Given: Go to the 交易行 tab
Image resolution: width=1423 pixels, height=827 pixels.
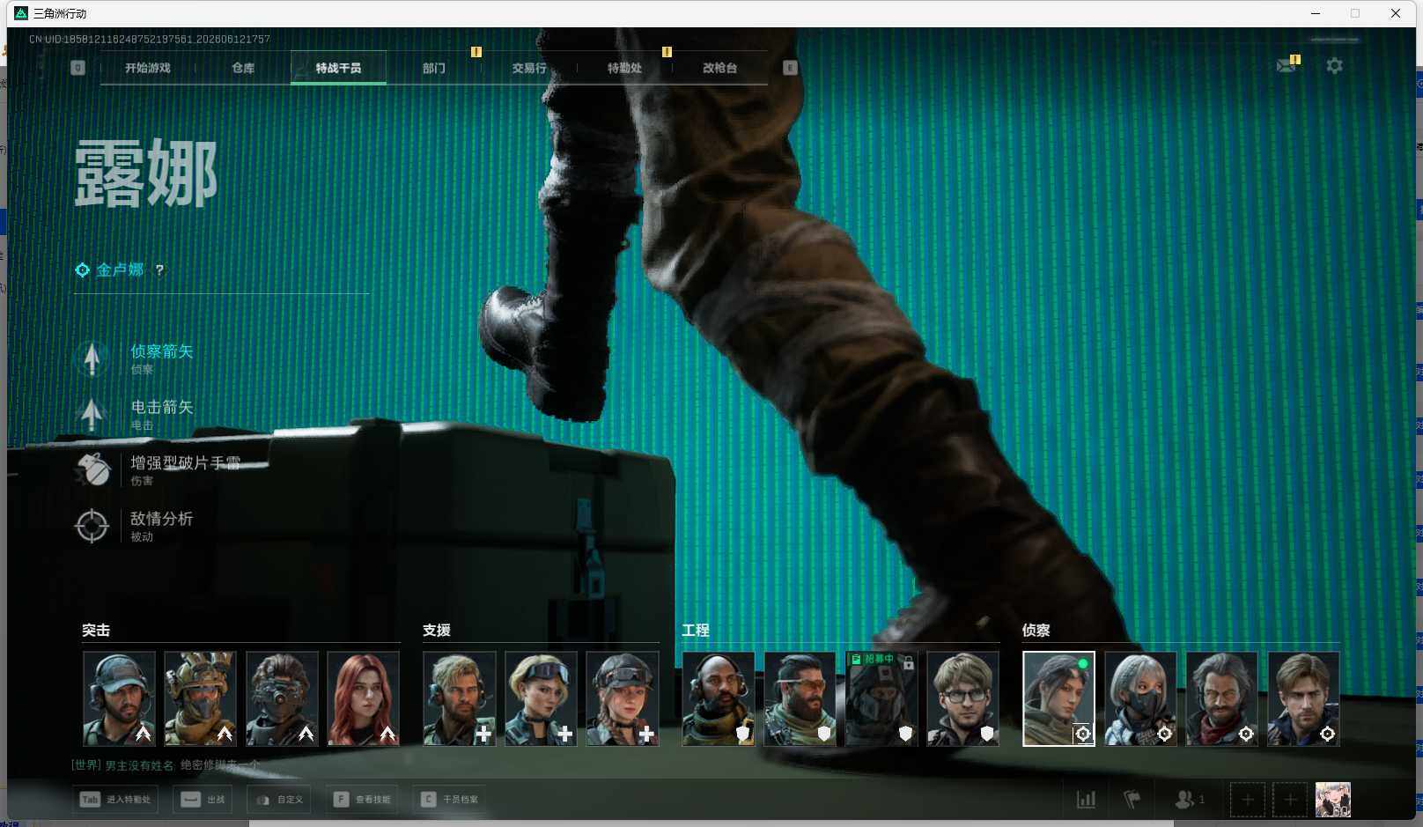Looking at the screenshot, I should coord(529,68).
